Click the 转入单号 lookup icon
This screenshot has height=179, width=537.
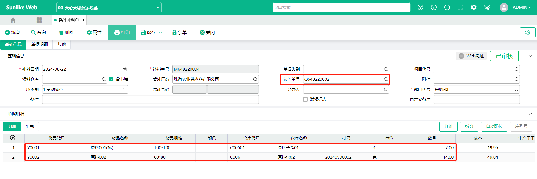[x=386, y=79]
